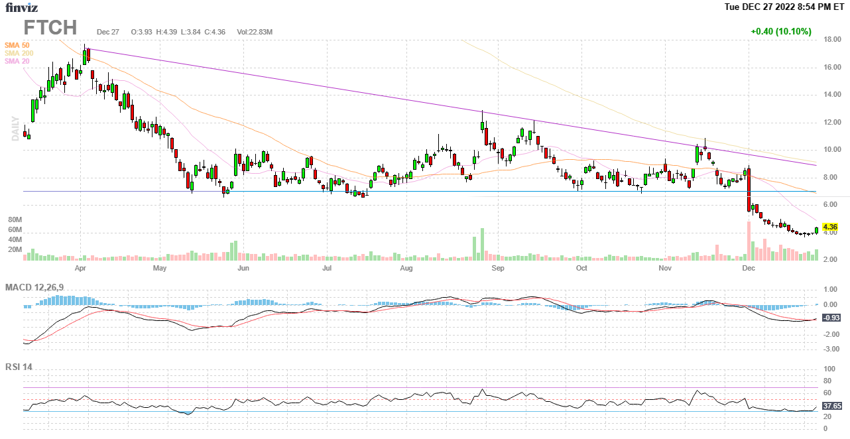Image resolution: width=850 pixels, height=439 pixels.
Task: Click the RSI 14 indicator title
Action: point(19,367)
